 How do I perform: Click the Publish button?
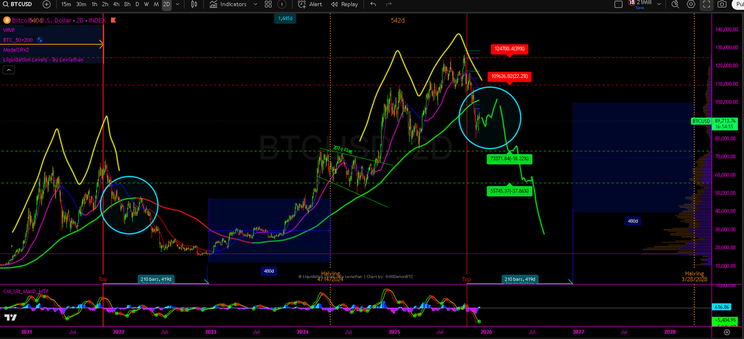(738, 4)
